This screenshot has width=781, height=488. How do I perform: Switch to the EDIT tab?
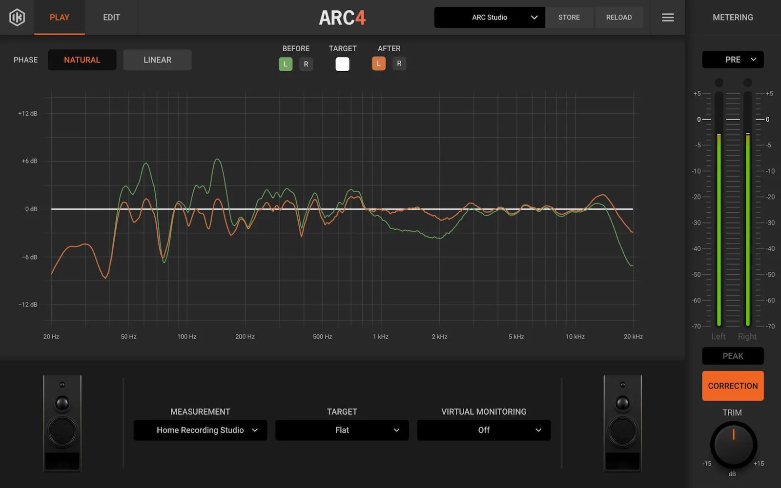pos(111,18)
